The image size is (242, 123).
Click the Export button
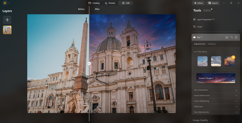213,3
